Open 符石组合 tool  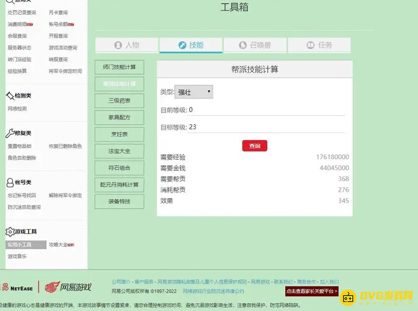click(119, 168)
